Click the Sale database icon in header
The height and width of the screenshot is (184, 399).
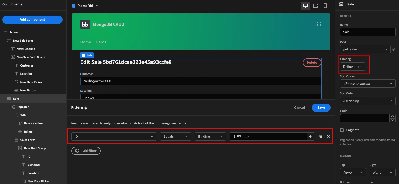[x=341, y=4]
